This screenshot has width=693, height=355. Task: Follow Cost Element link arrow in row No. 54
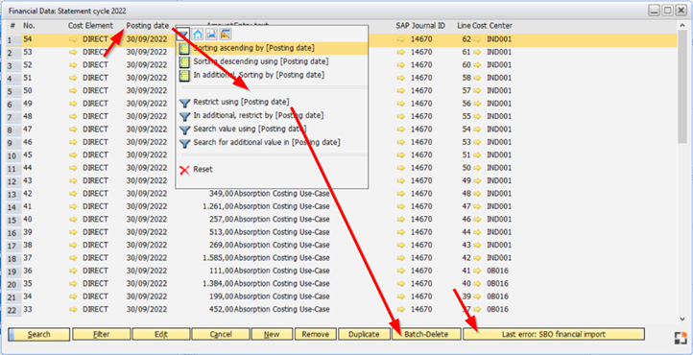73,39
